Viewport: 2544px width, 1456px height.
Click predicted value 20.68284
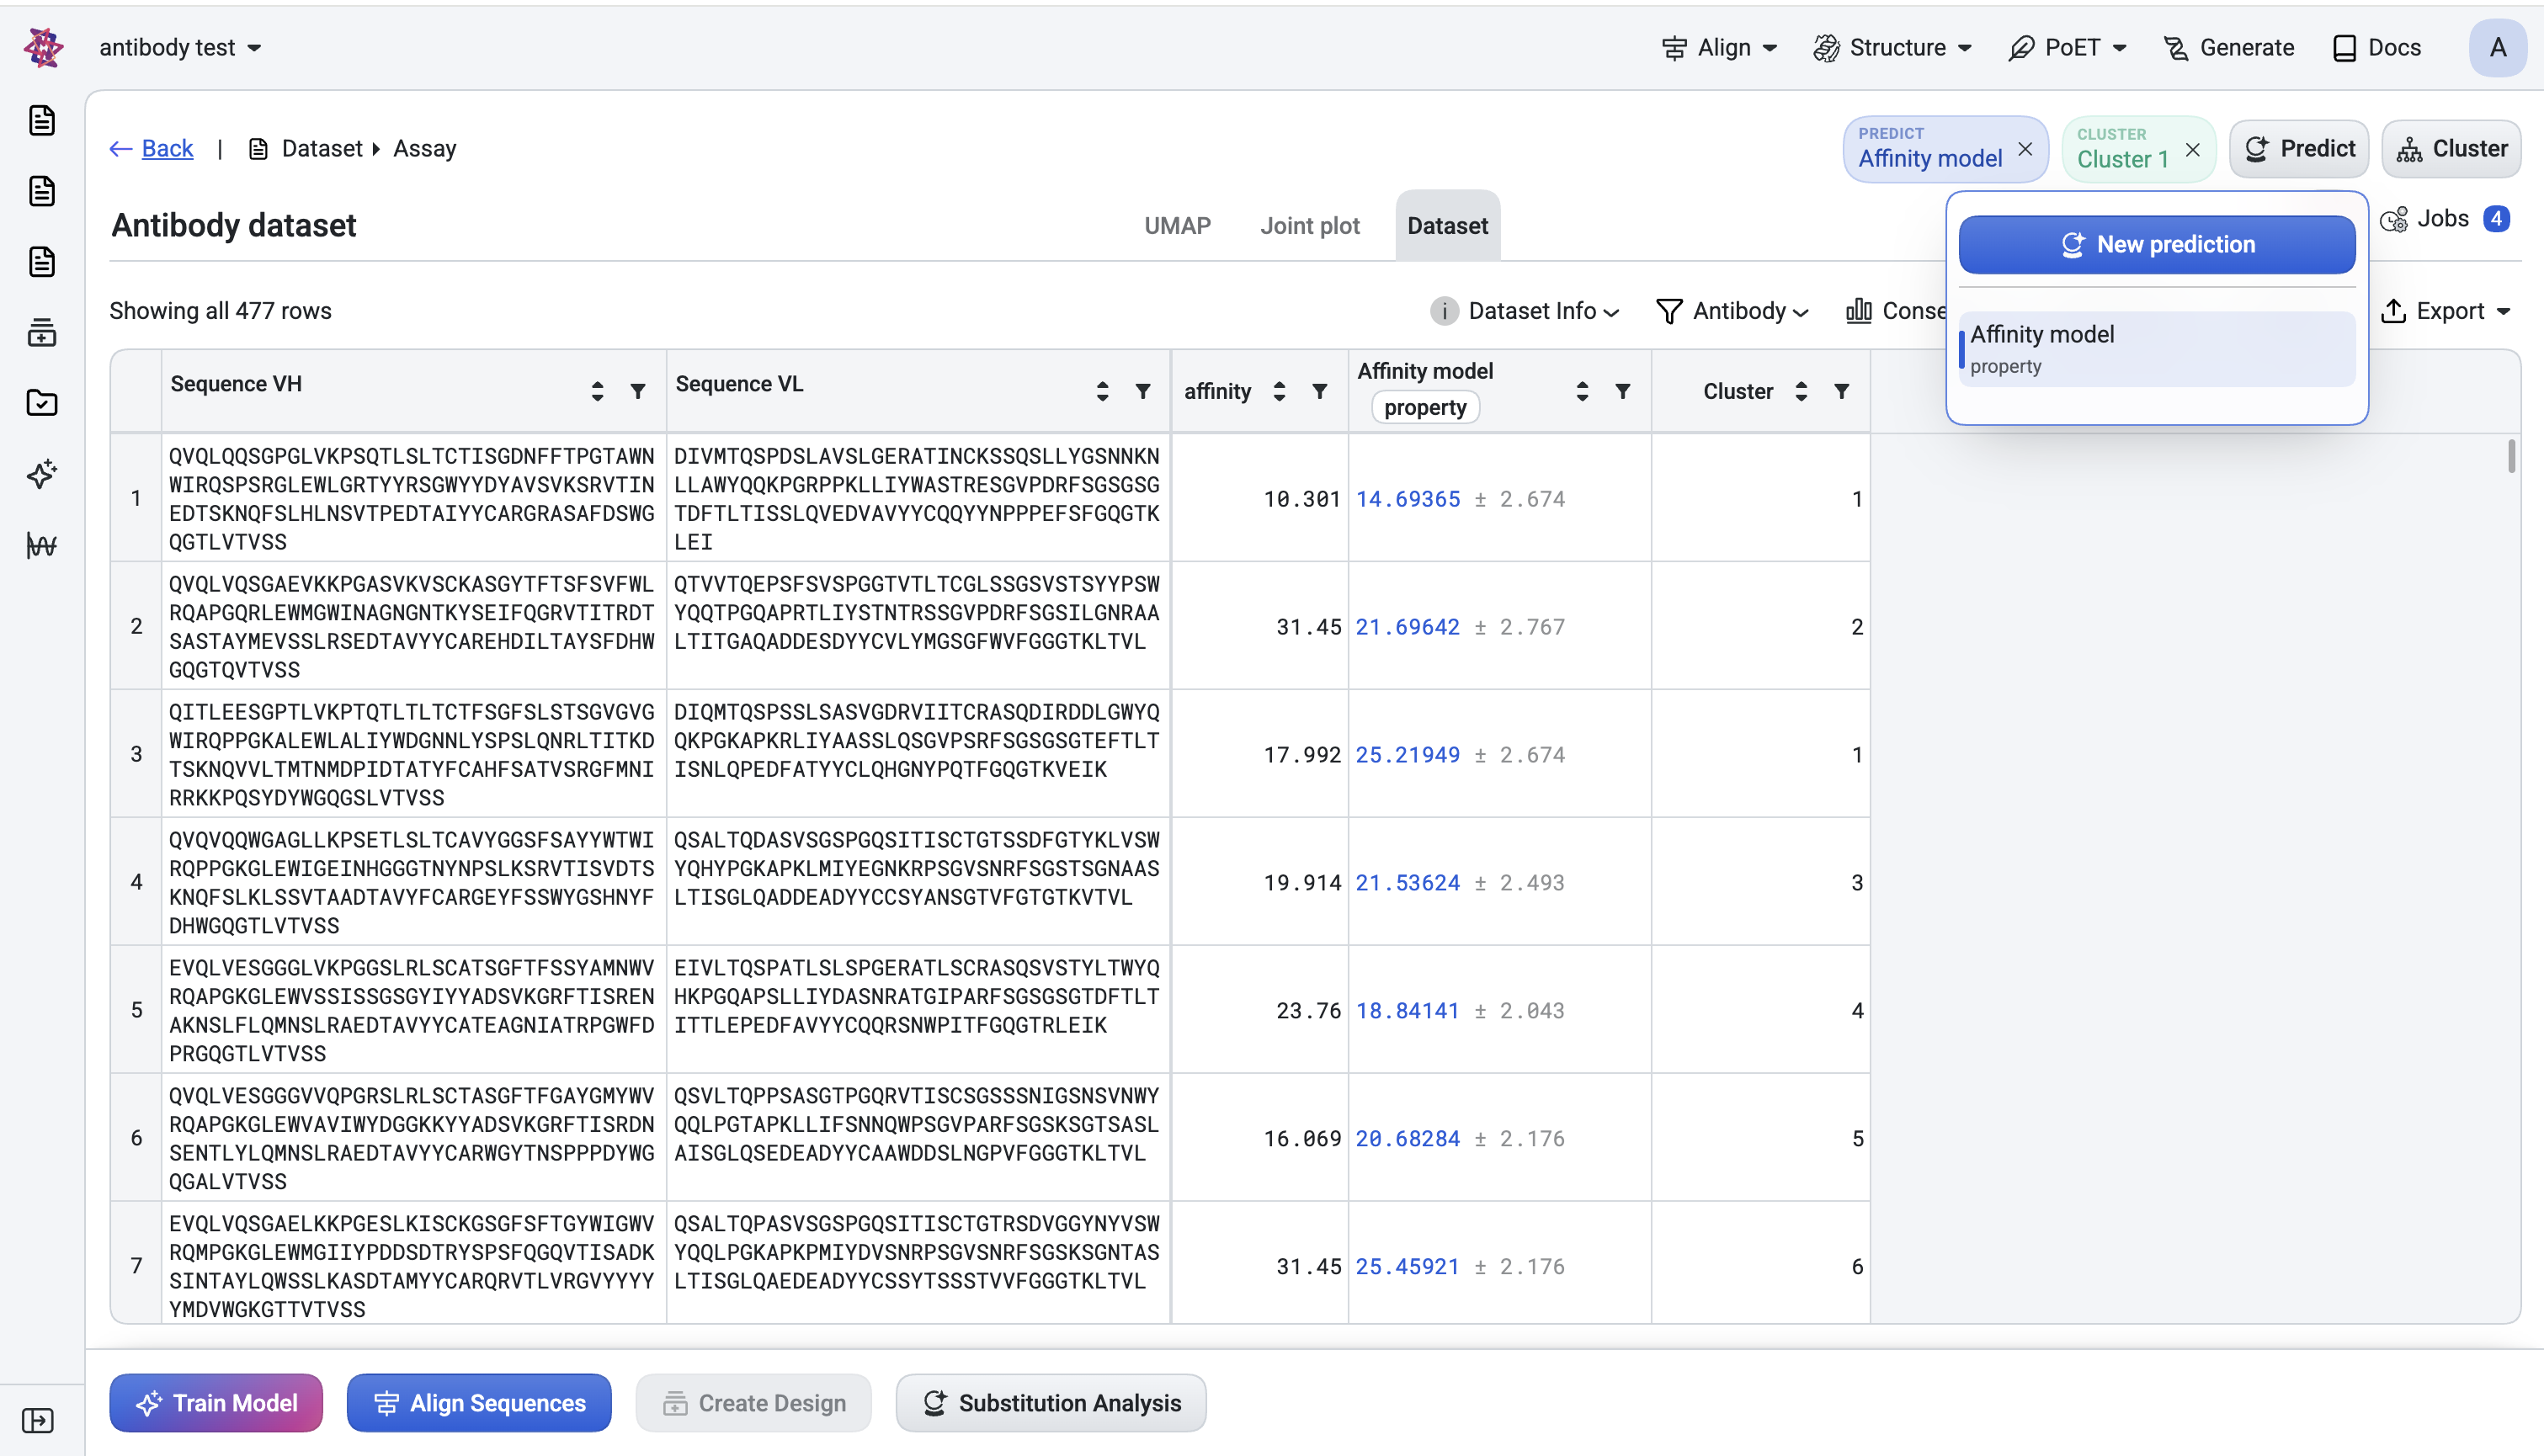pos(1407,1139)
